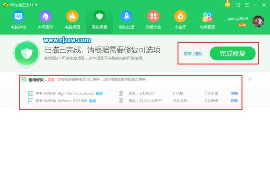The image size is (270, 170).
Task: Open 软件管家 software manager icon
Action: 207,17
